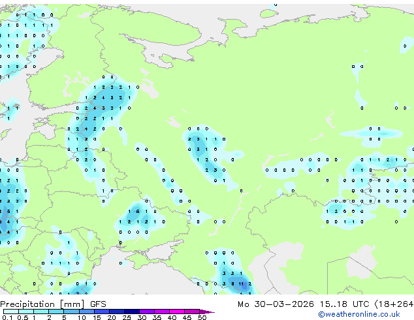Click the 5–10 mm legend swatch
414x320 pixels.
click(x=71, y=312)
